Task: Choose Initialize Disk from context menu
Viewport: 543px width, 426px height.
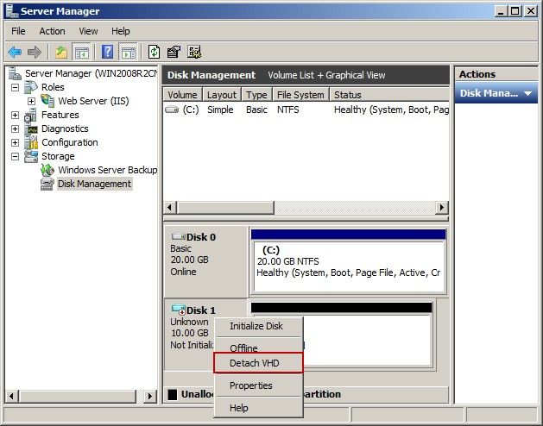Action: tap(258, 326)
